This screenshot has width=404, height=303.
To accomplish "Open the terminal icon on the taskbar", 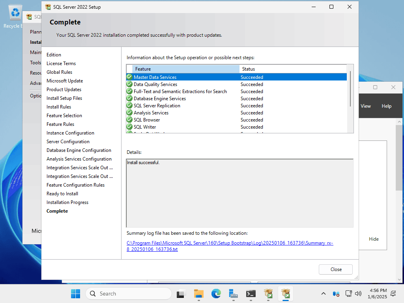I will 251,294.
